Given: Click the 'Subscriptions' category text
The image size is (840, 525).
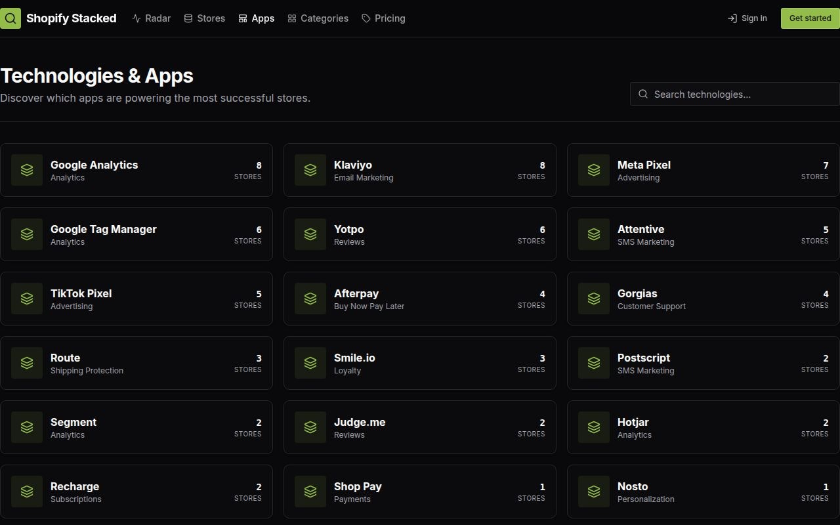Looking at the screenshot, I should pyautogui.click(x=76, y=499).
